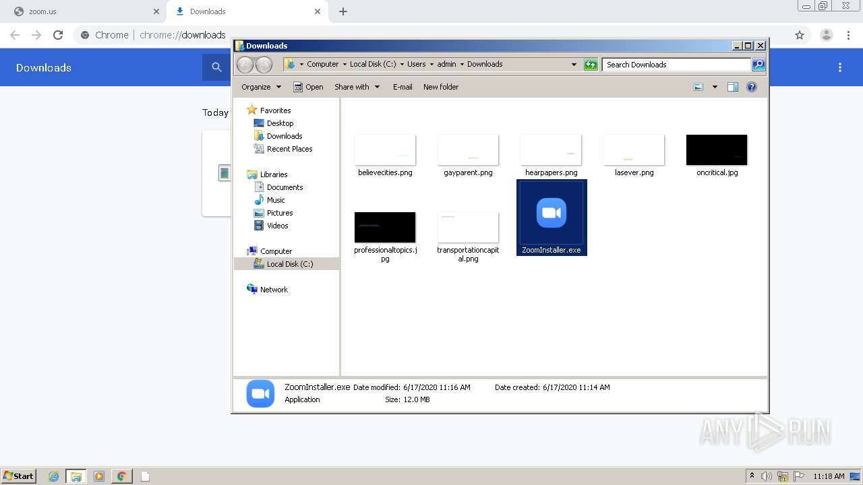Viewport: 863px width, 485px height.
Task: Change the view icon in Explorer toolbar
Action: [698, 87]
